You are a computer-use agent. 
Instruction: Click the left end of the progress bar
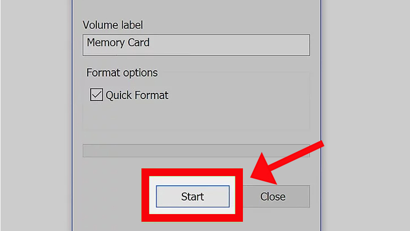coord(88,150)
